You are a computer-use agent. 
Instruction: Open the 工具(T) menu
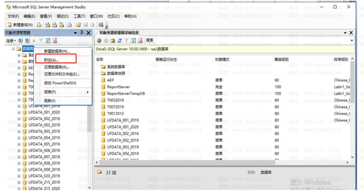click(x=79, y=16)
